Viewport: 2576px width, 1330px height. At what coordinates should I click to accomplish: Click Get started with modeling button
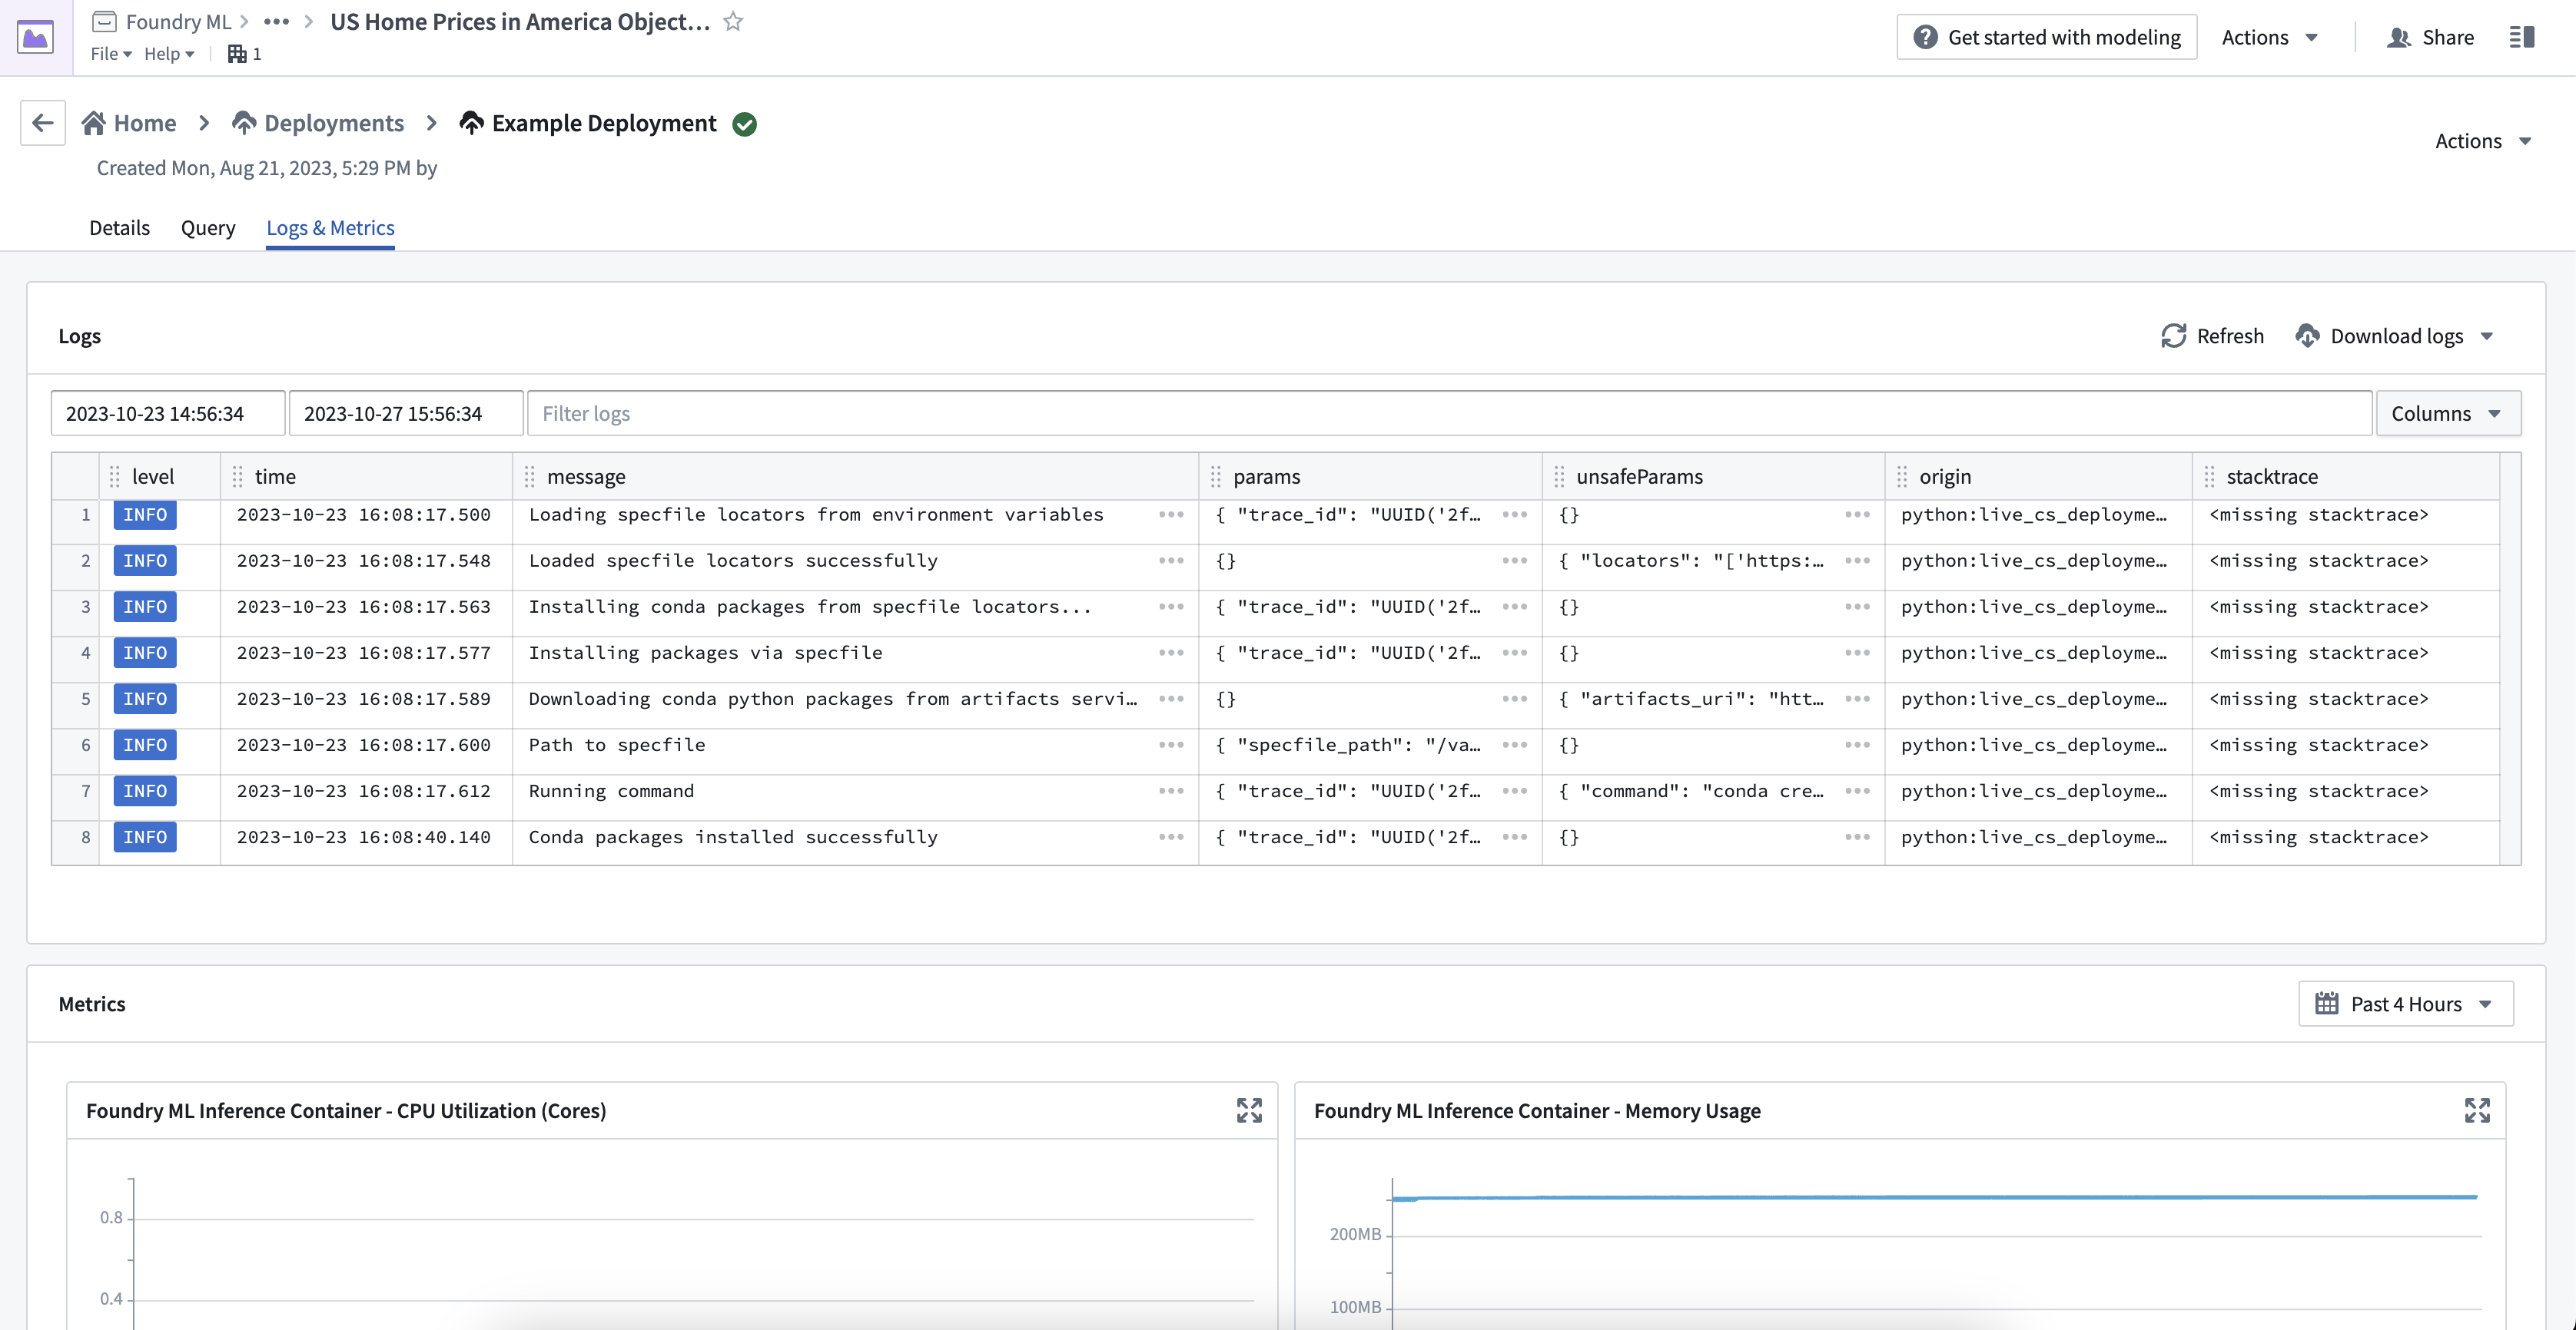(2046, 38)
